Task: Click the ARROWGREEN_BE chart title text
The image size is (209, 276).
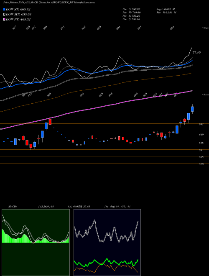Action: (x=49, y=3)
